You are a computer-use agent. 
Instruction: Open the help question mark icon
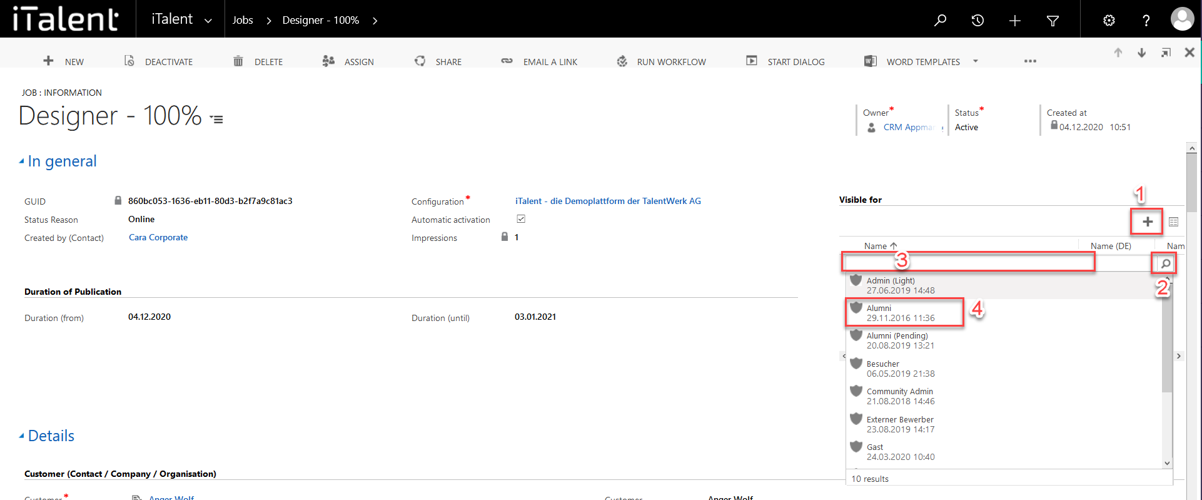click(1146, 21)
